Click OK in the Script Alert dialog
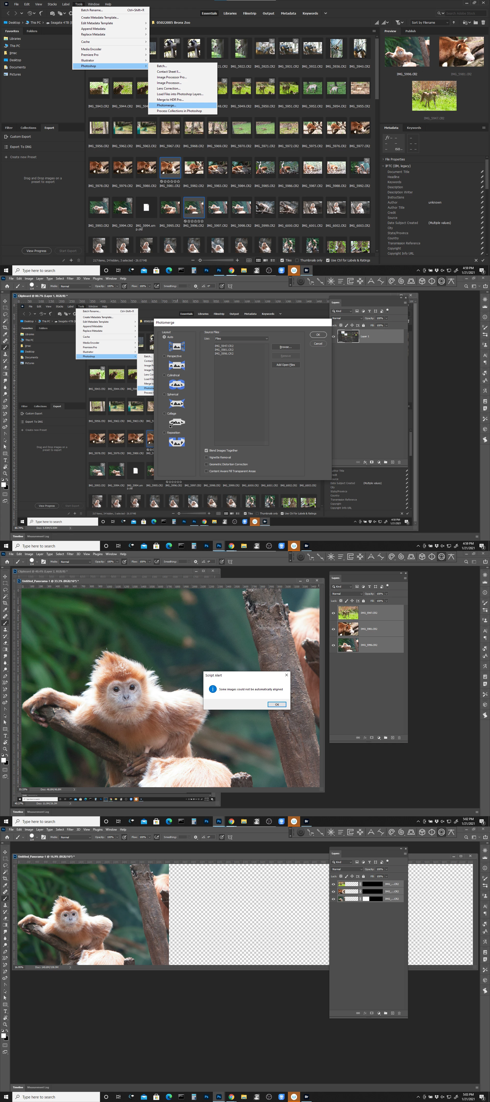Screen dimensions: 490x1102 click(277, 705)
